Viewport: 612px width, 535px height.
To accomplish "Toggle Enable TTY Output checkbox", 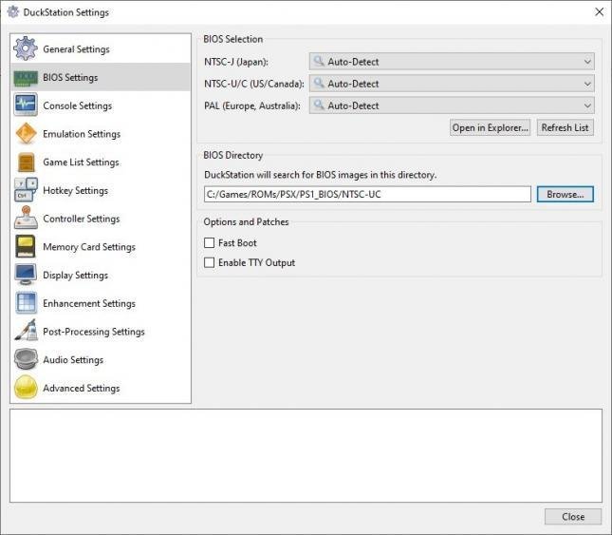I will click(x=209, y=262).
